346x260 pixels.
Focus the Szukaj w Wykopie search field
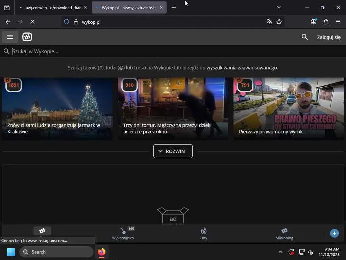click(173, 51)
